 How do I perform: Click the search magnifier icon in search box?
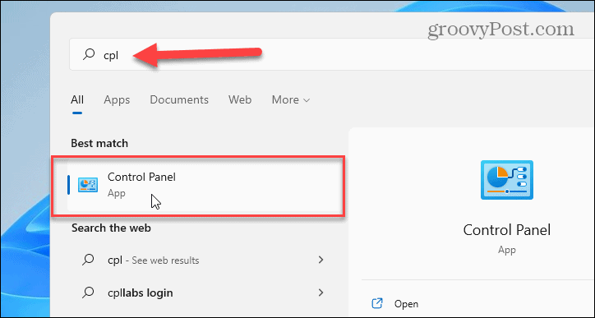coord(89,55)
